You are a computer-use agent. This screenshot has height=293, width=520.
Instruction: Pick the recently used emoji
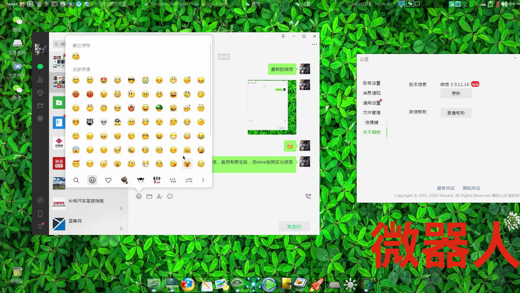click(x=76, y=56)
